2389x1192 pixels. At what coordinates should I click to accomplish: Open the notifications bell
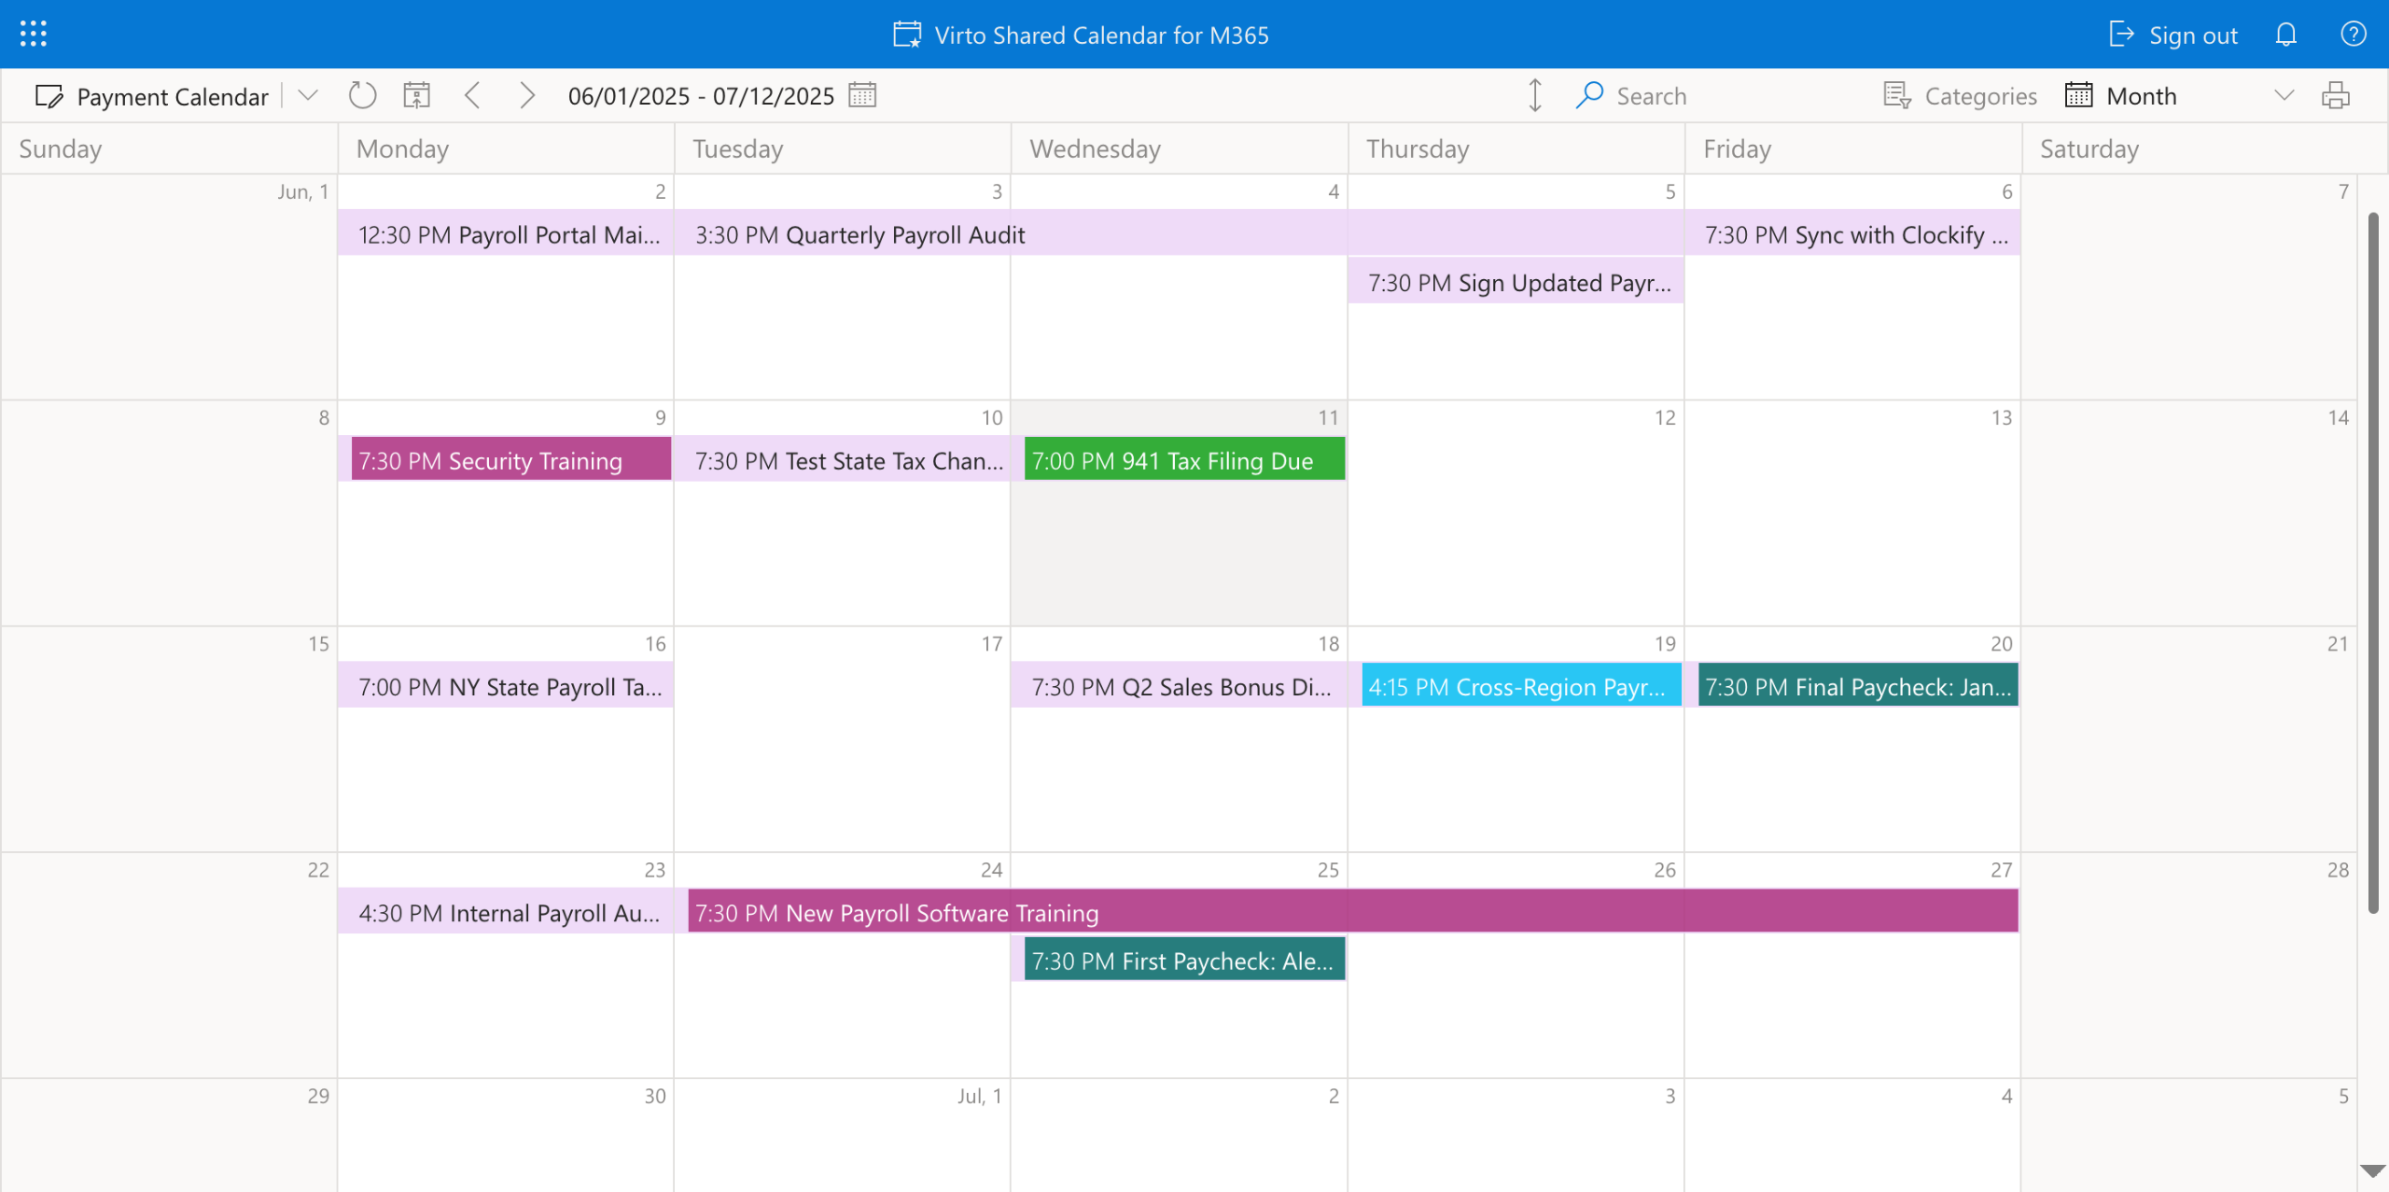2285,35
